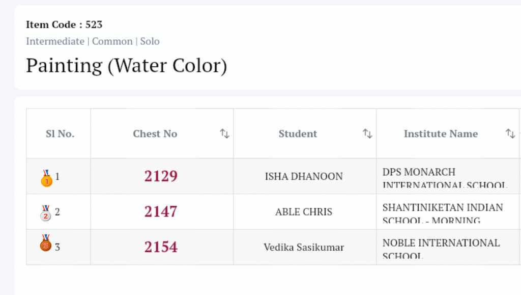
Task: Click Noble International School cell
Action: 441,248
